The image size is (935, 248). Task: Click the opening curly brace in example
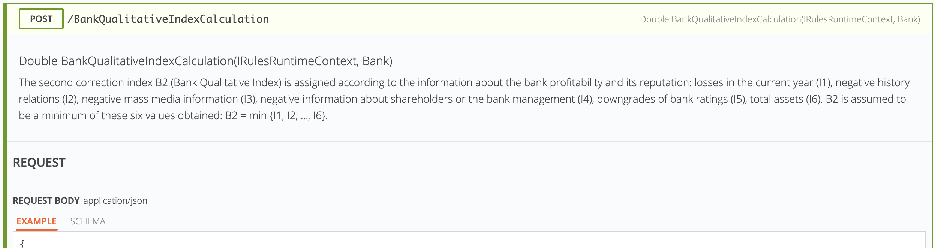[x=22, y=244]
